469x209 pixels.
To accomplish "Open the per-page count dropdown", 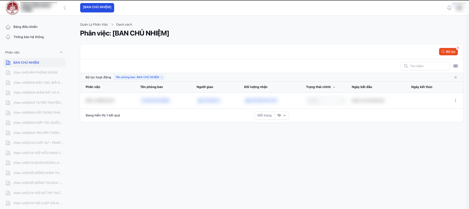I will point(281,115).
